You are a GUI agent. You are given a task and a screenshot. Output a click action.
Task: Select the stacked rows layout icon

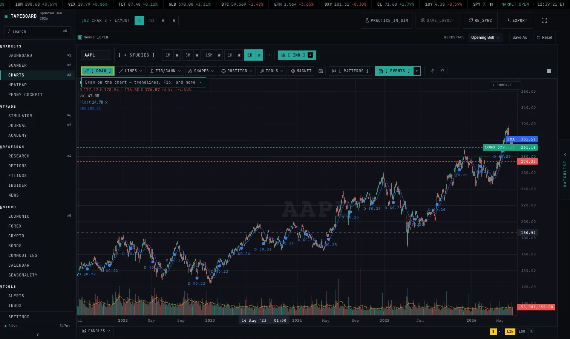click(163, 20)
